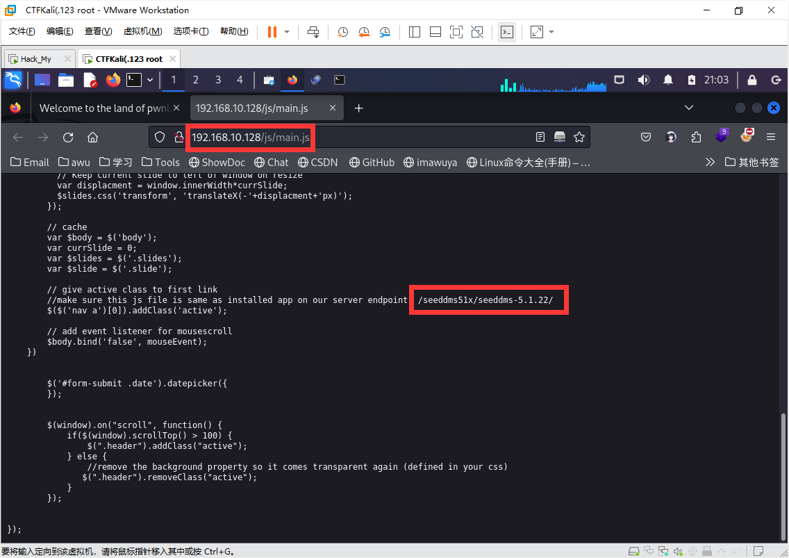Open the ShowDoc bookmark
The height and width of the screenshot is (558, 789).
(x=217, y=162)
